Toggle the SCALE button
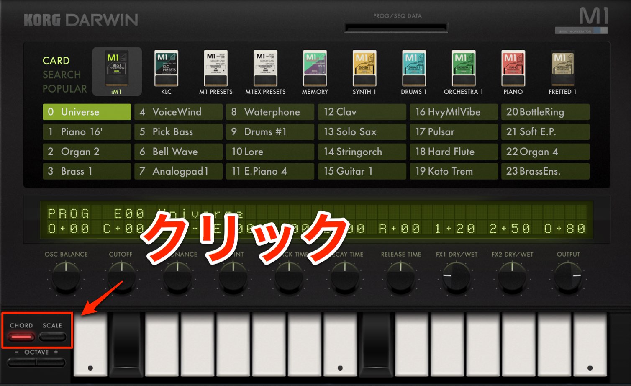 pos(52,336)
